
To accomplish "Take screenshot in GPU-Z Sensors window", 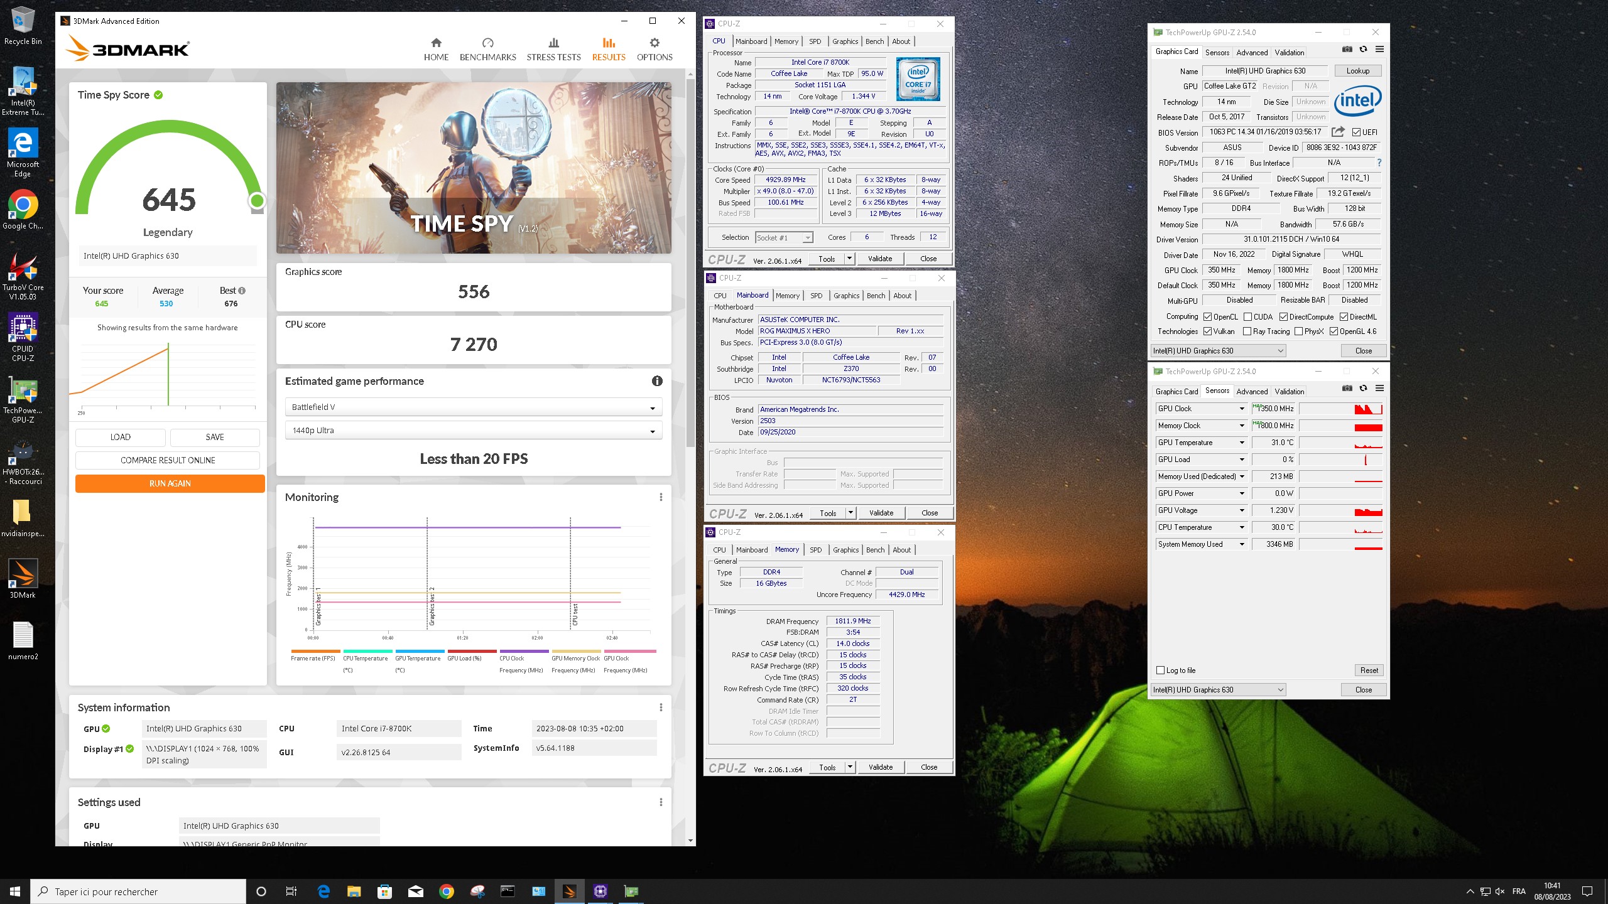I will click(1347, 388).
